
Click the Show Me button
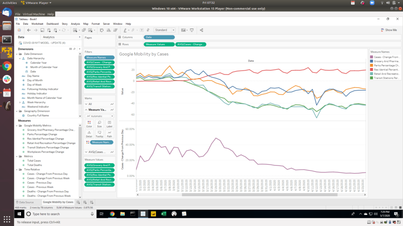click(389, 30)
